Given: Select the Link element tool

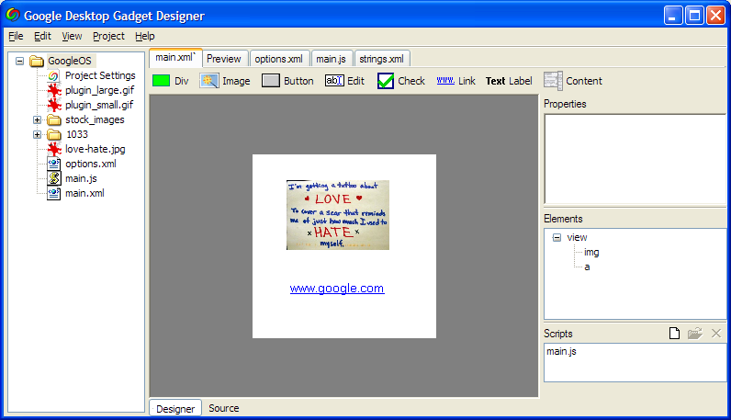Looking at the screenshot, I should click(455, 81).
